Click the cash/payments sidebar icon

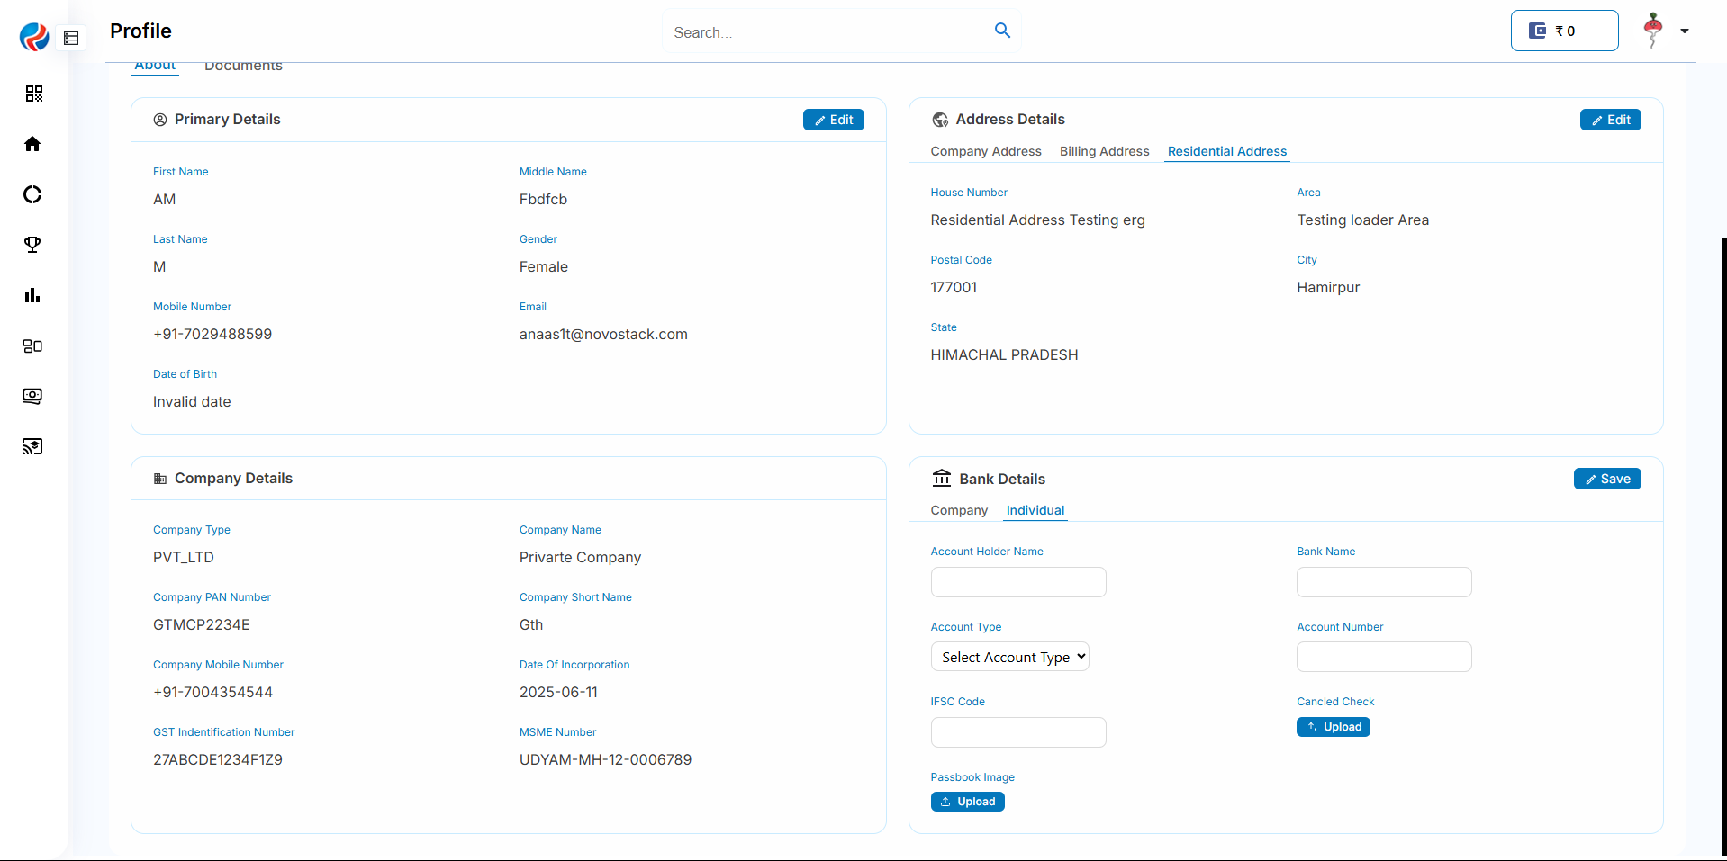click(x=32, y=396)
